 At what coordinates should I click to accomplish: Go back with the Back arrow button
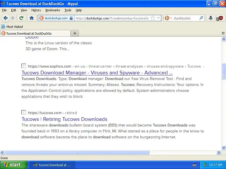[x=5, y=18]
